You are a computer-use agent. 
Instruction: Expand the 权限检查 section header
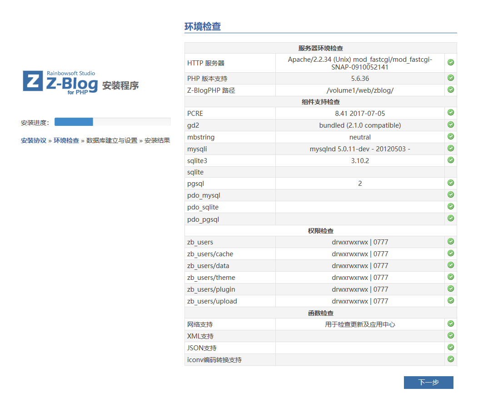320,230
